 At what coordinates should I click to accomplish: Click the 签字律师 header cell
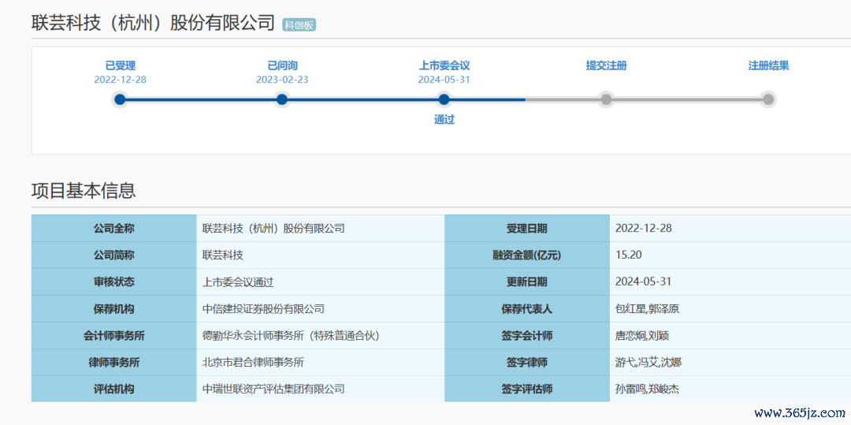point(527,362)
